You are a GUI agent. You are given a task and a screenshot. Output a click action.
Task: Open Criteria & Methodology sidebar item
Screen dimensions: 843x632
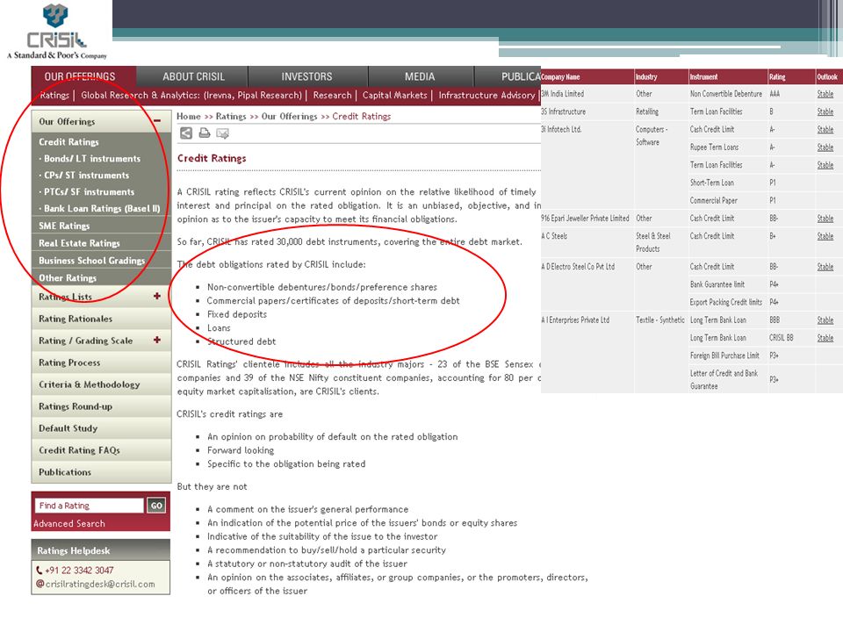(102, 384)
